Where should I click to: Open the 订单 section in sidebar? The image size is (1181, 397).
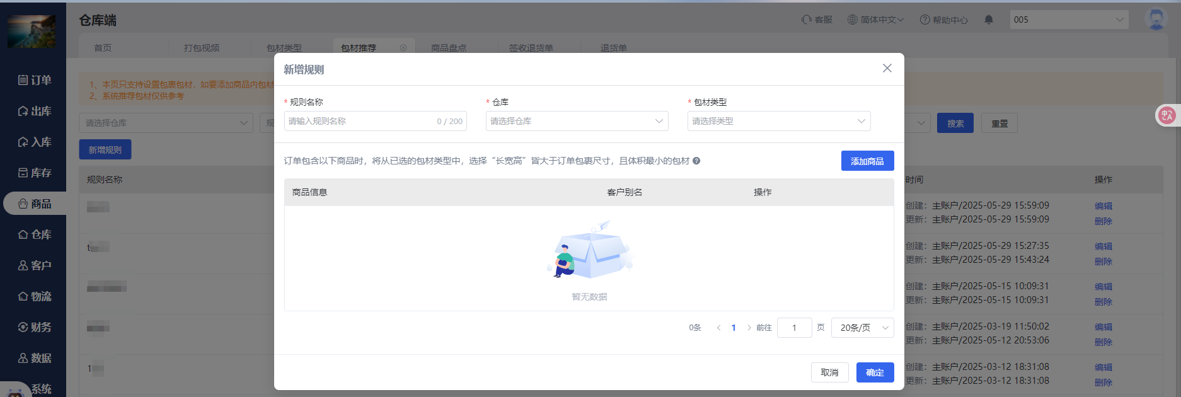point(35,80)
